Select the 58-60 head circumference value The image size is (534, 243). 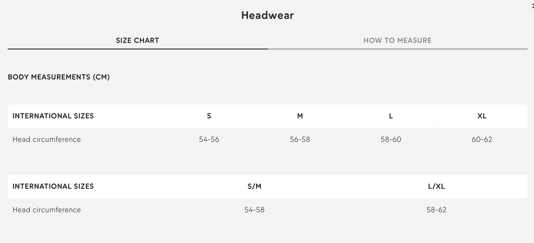391,140
